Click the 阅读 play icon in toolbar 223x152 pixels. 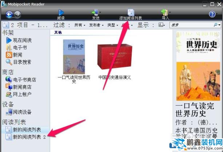point(61,12)
